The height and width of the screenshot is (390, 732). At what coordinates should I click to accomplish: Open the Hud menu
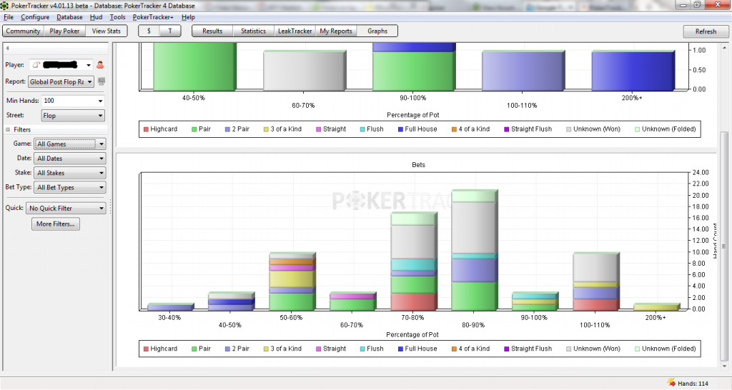coord(97,17)
